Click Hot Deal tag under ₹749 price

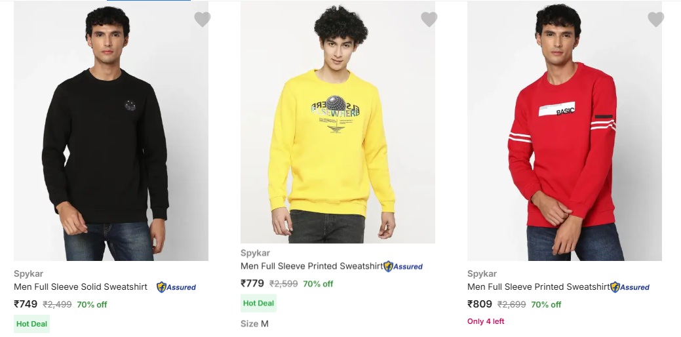pyautogui.click(x=32, y=324)
